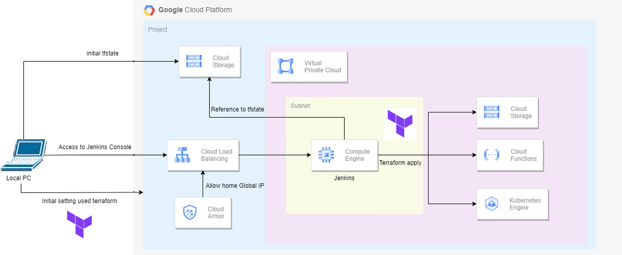
Task: Click the Cloud Storage icon near initial tfstate
Action: [x=193, y=62]
